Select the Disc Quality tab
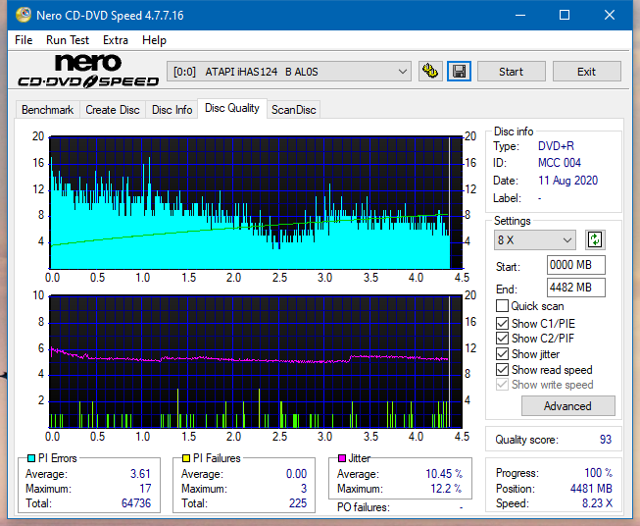640x526 pixels. [232, 108]
